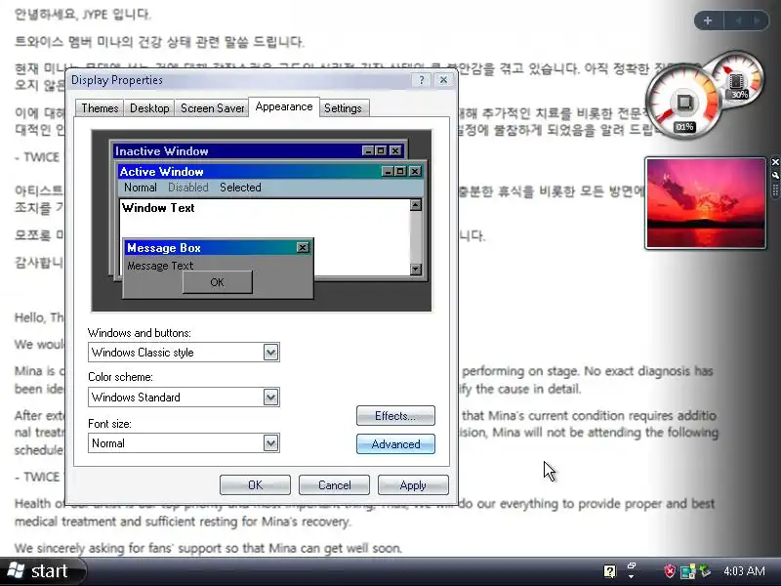Screen dimensions: 781x586
Task: Click the memory gauge showing 30%
Action: pyautogui.click(x=739, y=79)
